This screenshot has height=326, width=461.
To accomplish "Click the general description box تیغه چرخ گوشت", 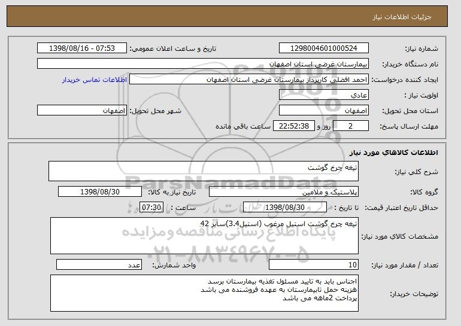I will point(204,171).
